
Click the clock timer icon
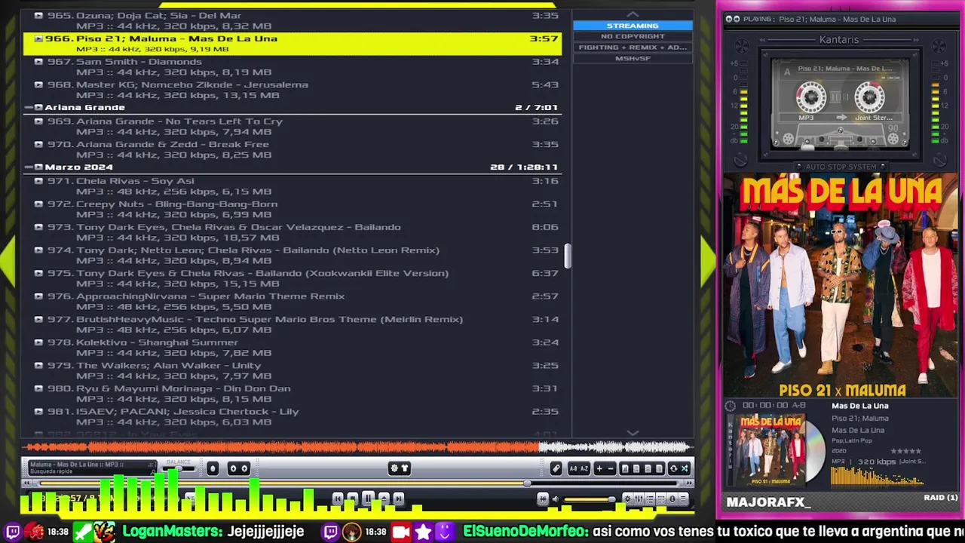tap(731, 406)
